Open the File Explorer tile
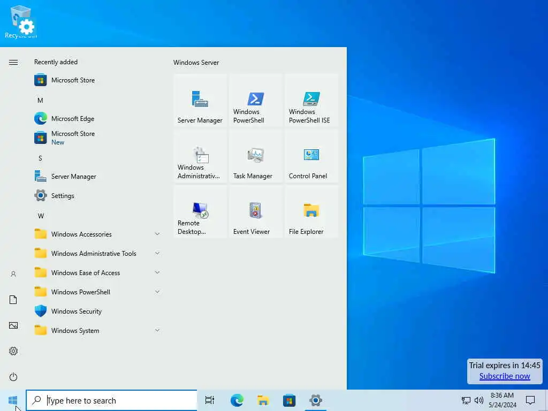 pyautogui.click(x=311, y=211)
